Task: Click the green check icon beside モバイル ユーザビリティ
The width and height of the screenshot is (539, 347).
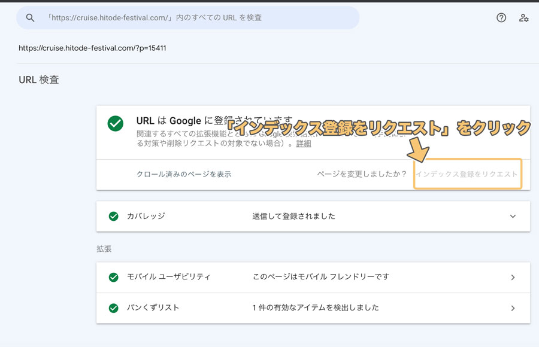Action: [x=113, y=277]
